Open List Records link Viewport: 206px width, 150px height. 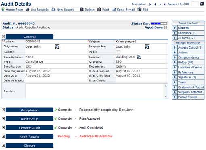[40, 10]
